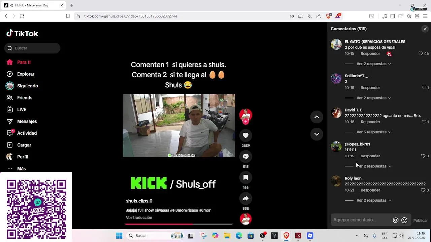
Task: Open Brave Rewards triangle icon
Action: (x=338, y=16)
